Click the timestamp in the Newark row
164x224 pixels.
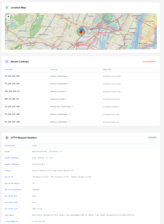(x=112, y=76)
